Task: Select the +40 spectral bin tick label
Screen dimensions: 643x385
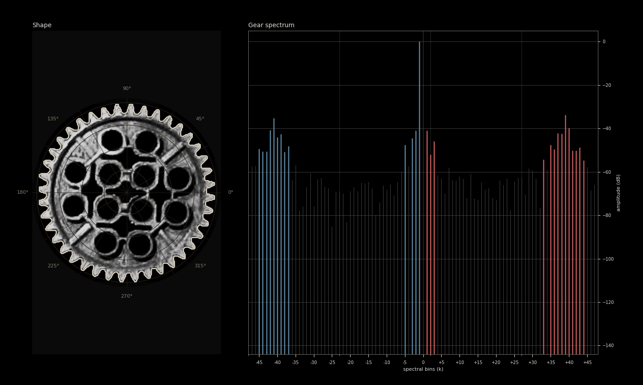Action: [569, 363]
